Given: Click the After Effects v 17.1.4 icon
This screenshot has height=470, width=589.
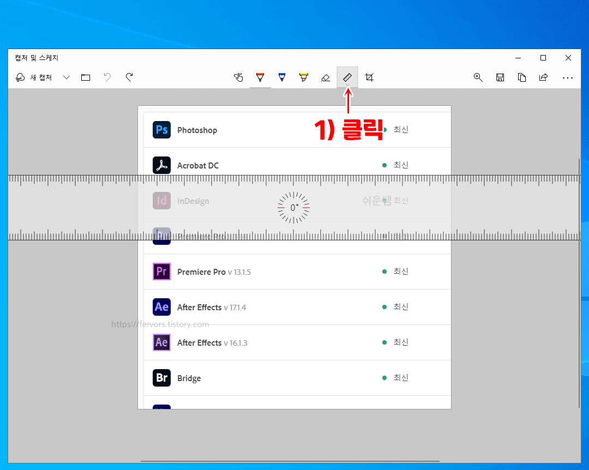Looking at the screenshot, I should pos(161,306).
